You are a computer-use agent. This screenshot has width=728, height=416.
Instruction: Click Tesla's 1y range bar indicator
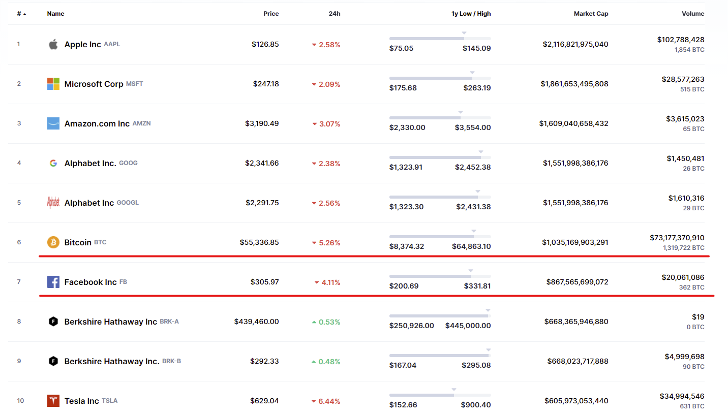click(440, 395)
